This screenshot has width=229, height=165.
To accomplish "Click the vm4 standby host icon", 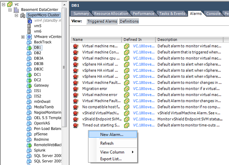I will pyautogui.click(x=29, y=21).
